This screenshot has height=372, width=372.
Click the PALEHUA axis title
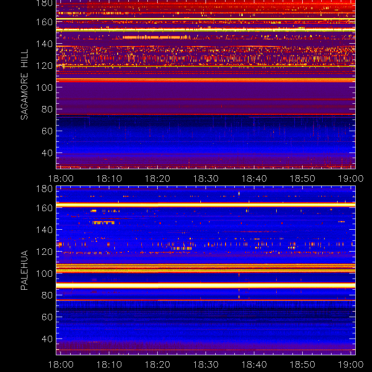pos(24,270)
